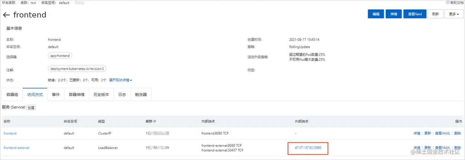This screenshot has width=465, height=160.
Task: Click the 集群: test breadcrumb
Action: tap(28, 2)
